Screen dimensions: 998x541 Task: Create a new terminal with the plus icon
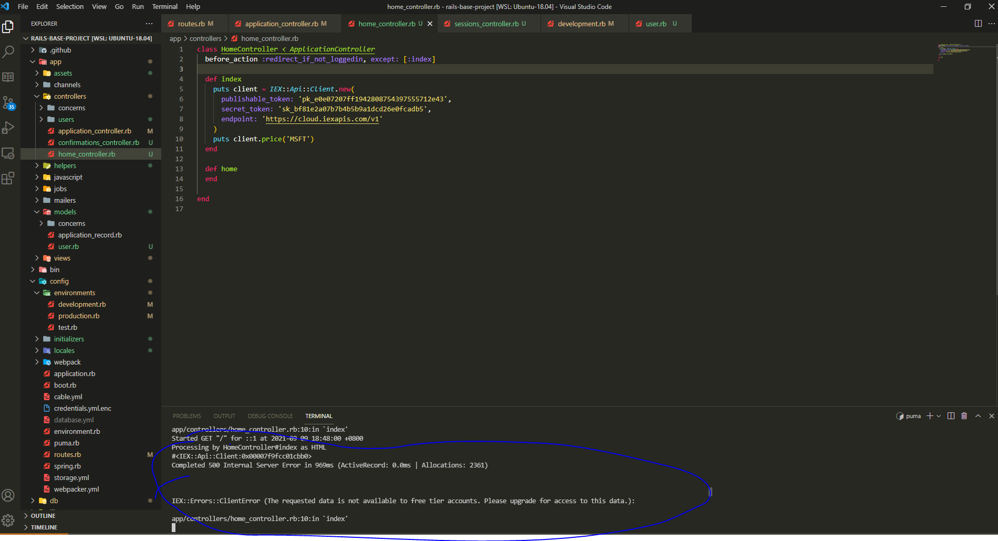tap(930, 415)
